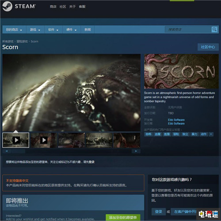Click the Scorn page title
The image size is (221, 221).
[x=10, y=47]
